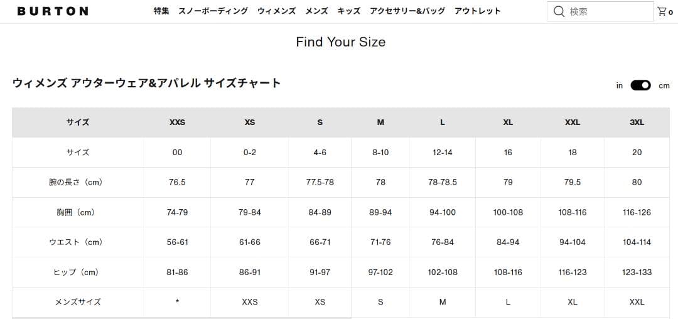The width and height of the screenshot is (678, 319).
Task: Click the BURTON logo
Action: (53, 11)
